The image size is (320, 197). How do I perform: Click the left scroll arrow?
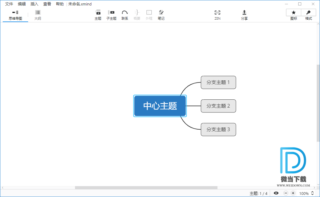pyautogui.click(x=2, y=188)
